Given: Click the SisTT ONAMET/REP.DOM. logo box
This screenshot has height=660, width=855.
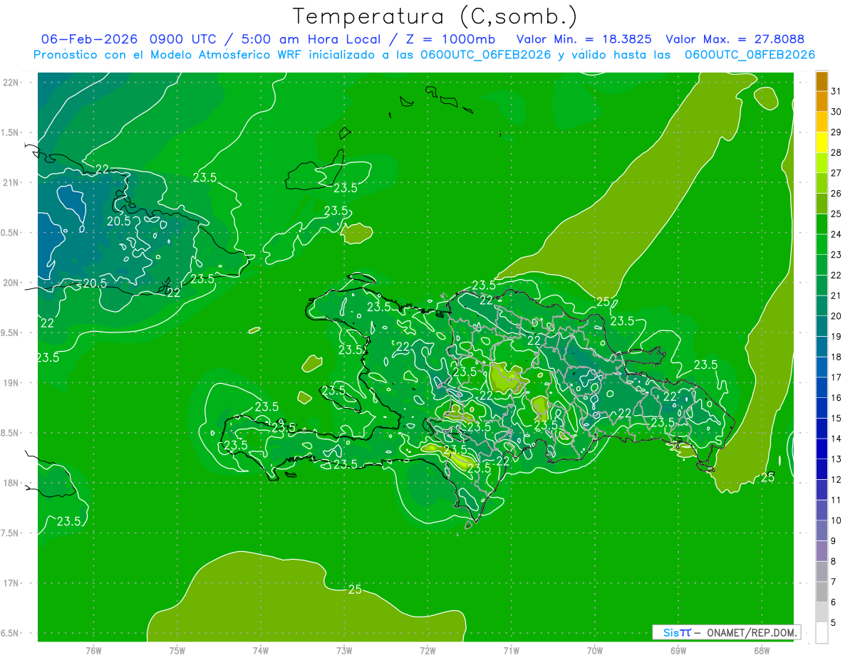Looking at the screenshot, I should coord(726,632).
